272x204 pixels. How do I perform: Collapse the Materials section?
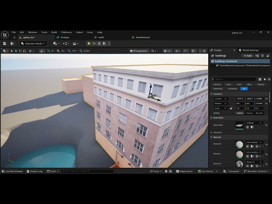pyautogui.click(x=211, y=137)
